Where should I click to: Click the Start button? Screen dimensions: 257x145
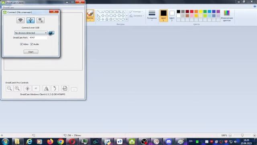(31, 52)
